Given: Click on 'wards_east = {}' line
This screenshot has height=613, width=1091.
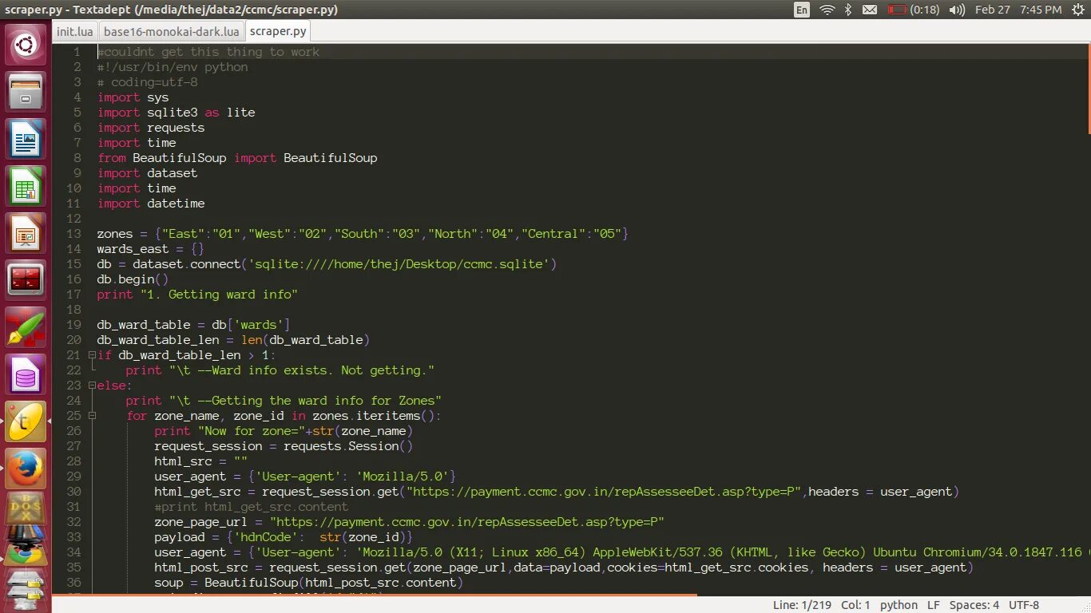Looking at the screenshot, I should point(151,249).
